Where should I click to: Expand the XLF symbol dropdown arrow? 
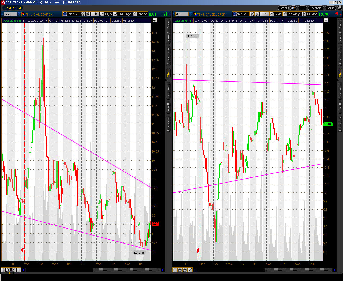coord(191,14)
